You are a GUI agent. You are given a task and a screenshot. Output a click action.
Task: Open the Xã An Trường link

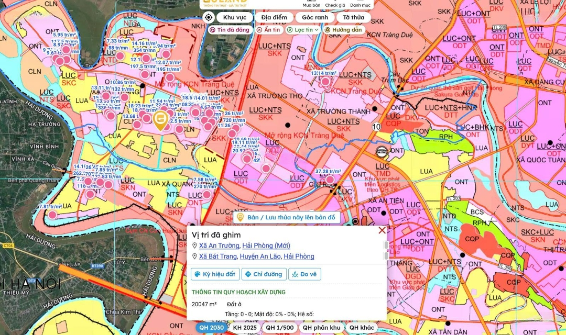[x=219, y=245]
